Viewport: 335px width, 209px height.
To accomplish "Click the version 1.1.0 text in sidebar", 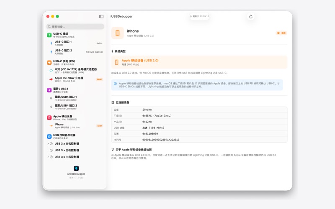I will (76, 178).
